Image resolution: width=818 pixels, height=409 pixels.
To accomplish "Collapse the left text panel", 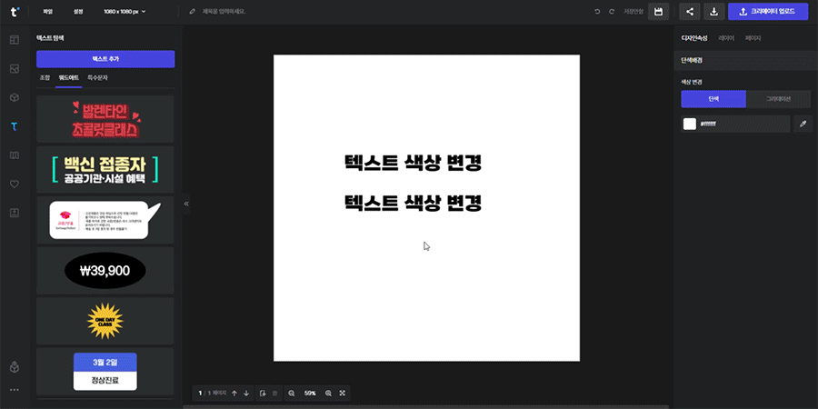I will pos(186,204).
